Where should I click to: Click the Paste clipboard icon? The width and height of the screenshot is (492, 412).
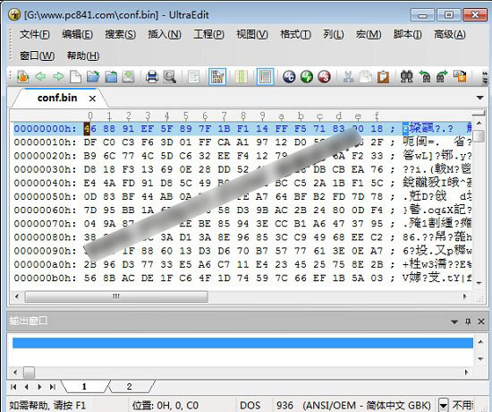(x=383, y=77)
